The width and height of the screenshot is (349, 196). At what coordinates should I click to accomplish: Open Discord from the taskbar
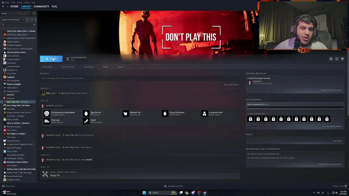point(193,193)
